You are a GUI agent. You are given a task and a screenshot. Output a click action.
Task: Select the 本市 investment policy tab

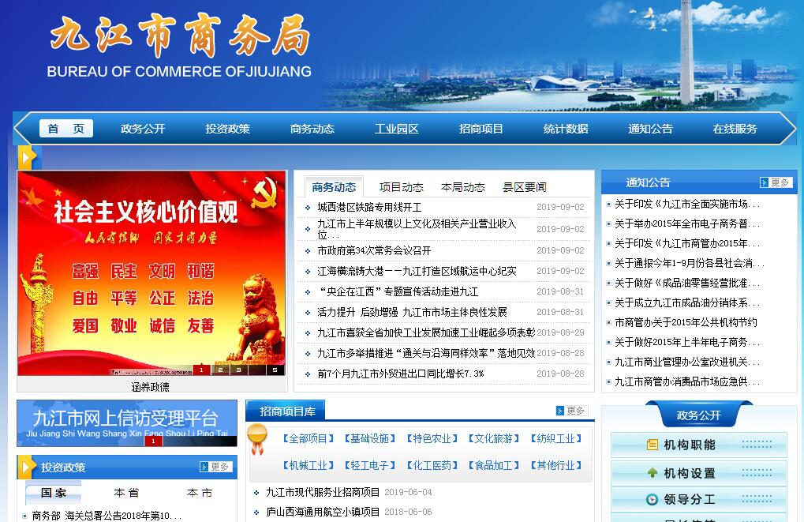[x=200, y=493]
